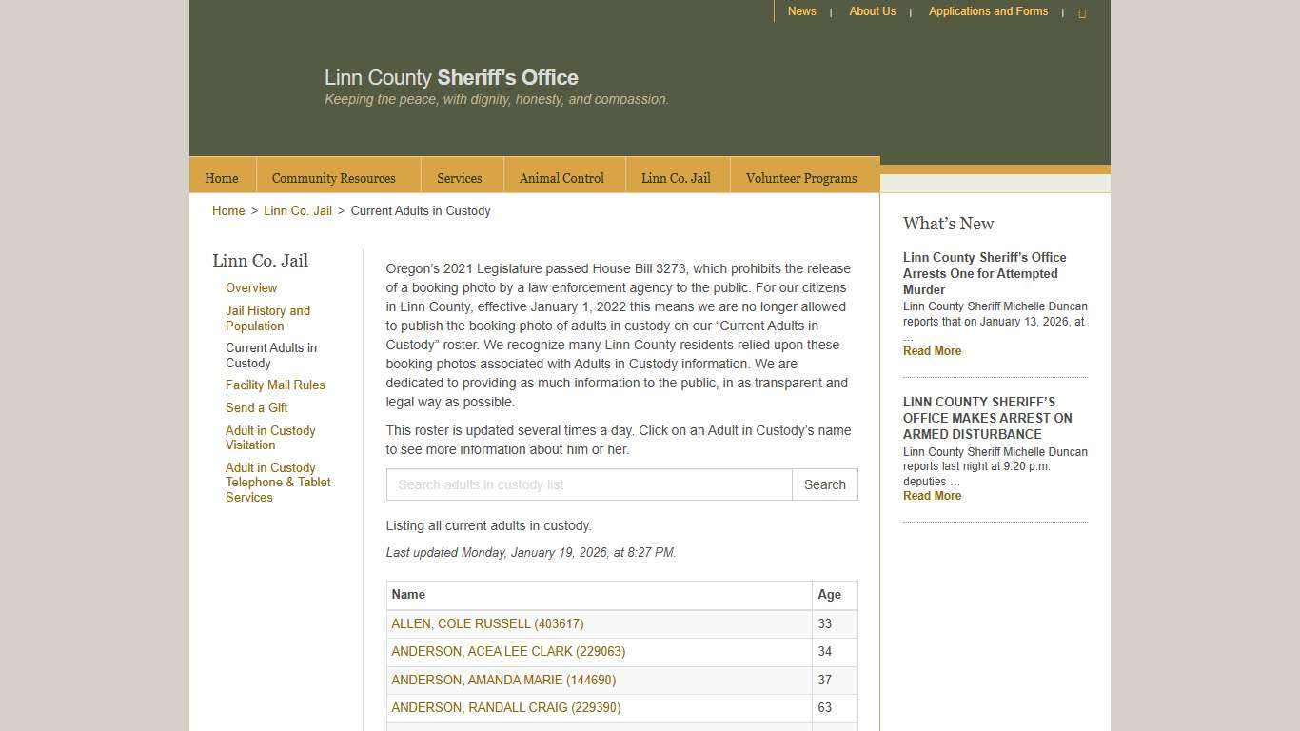The height and width of the screenshot is (731, 1300).
Task: Open the Community Resources menu
Action: [333, 177]
